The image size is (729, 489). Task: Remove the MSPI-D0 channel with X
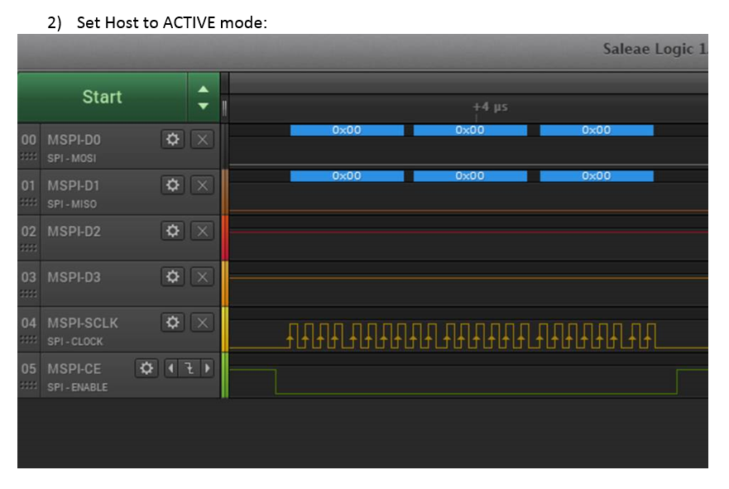tap(202, 139)
